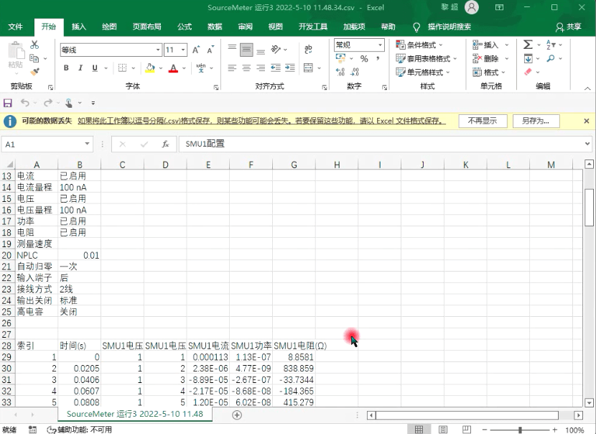Expand the 单元格样式 dropdown
The width and height of the screenshot is (596, 434).
click(448, 73)
